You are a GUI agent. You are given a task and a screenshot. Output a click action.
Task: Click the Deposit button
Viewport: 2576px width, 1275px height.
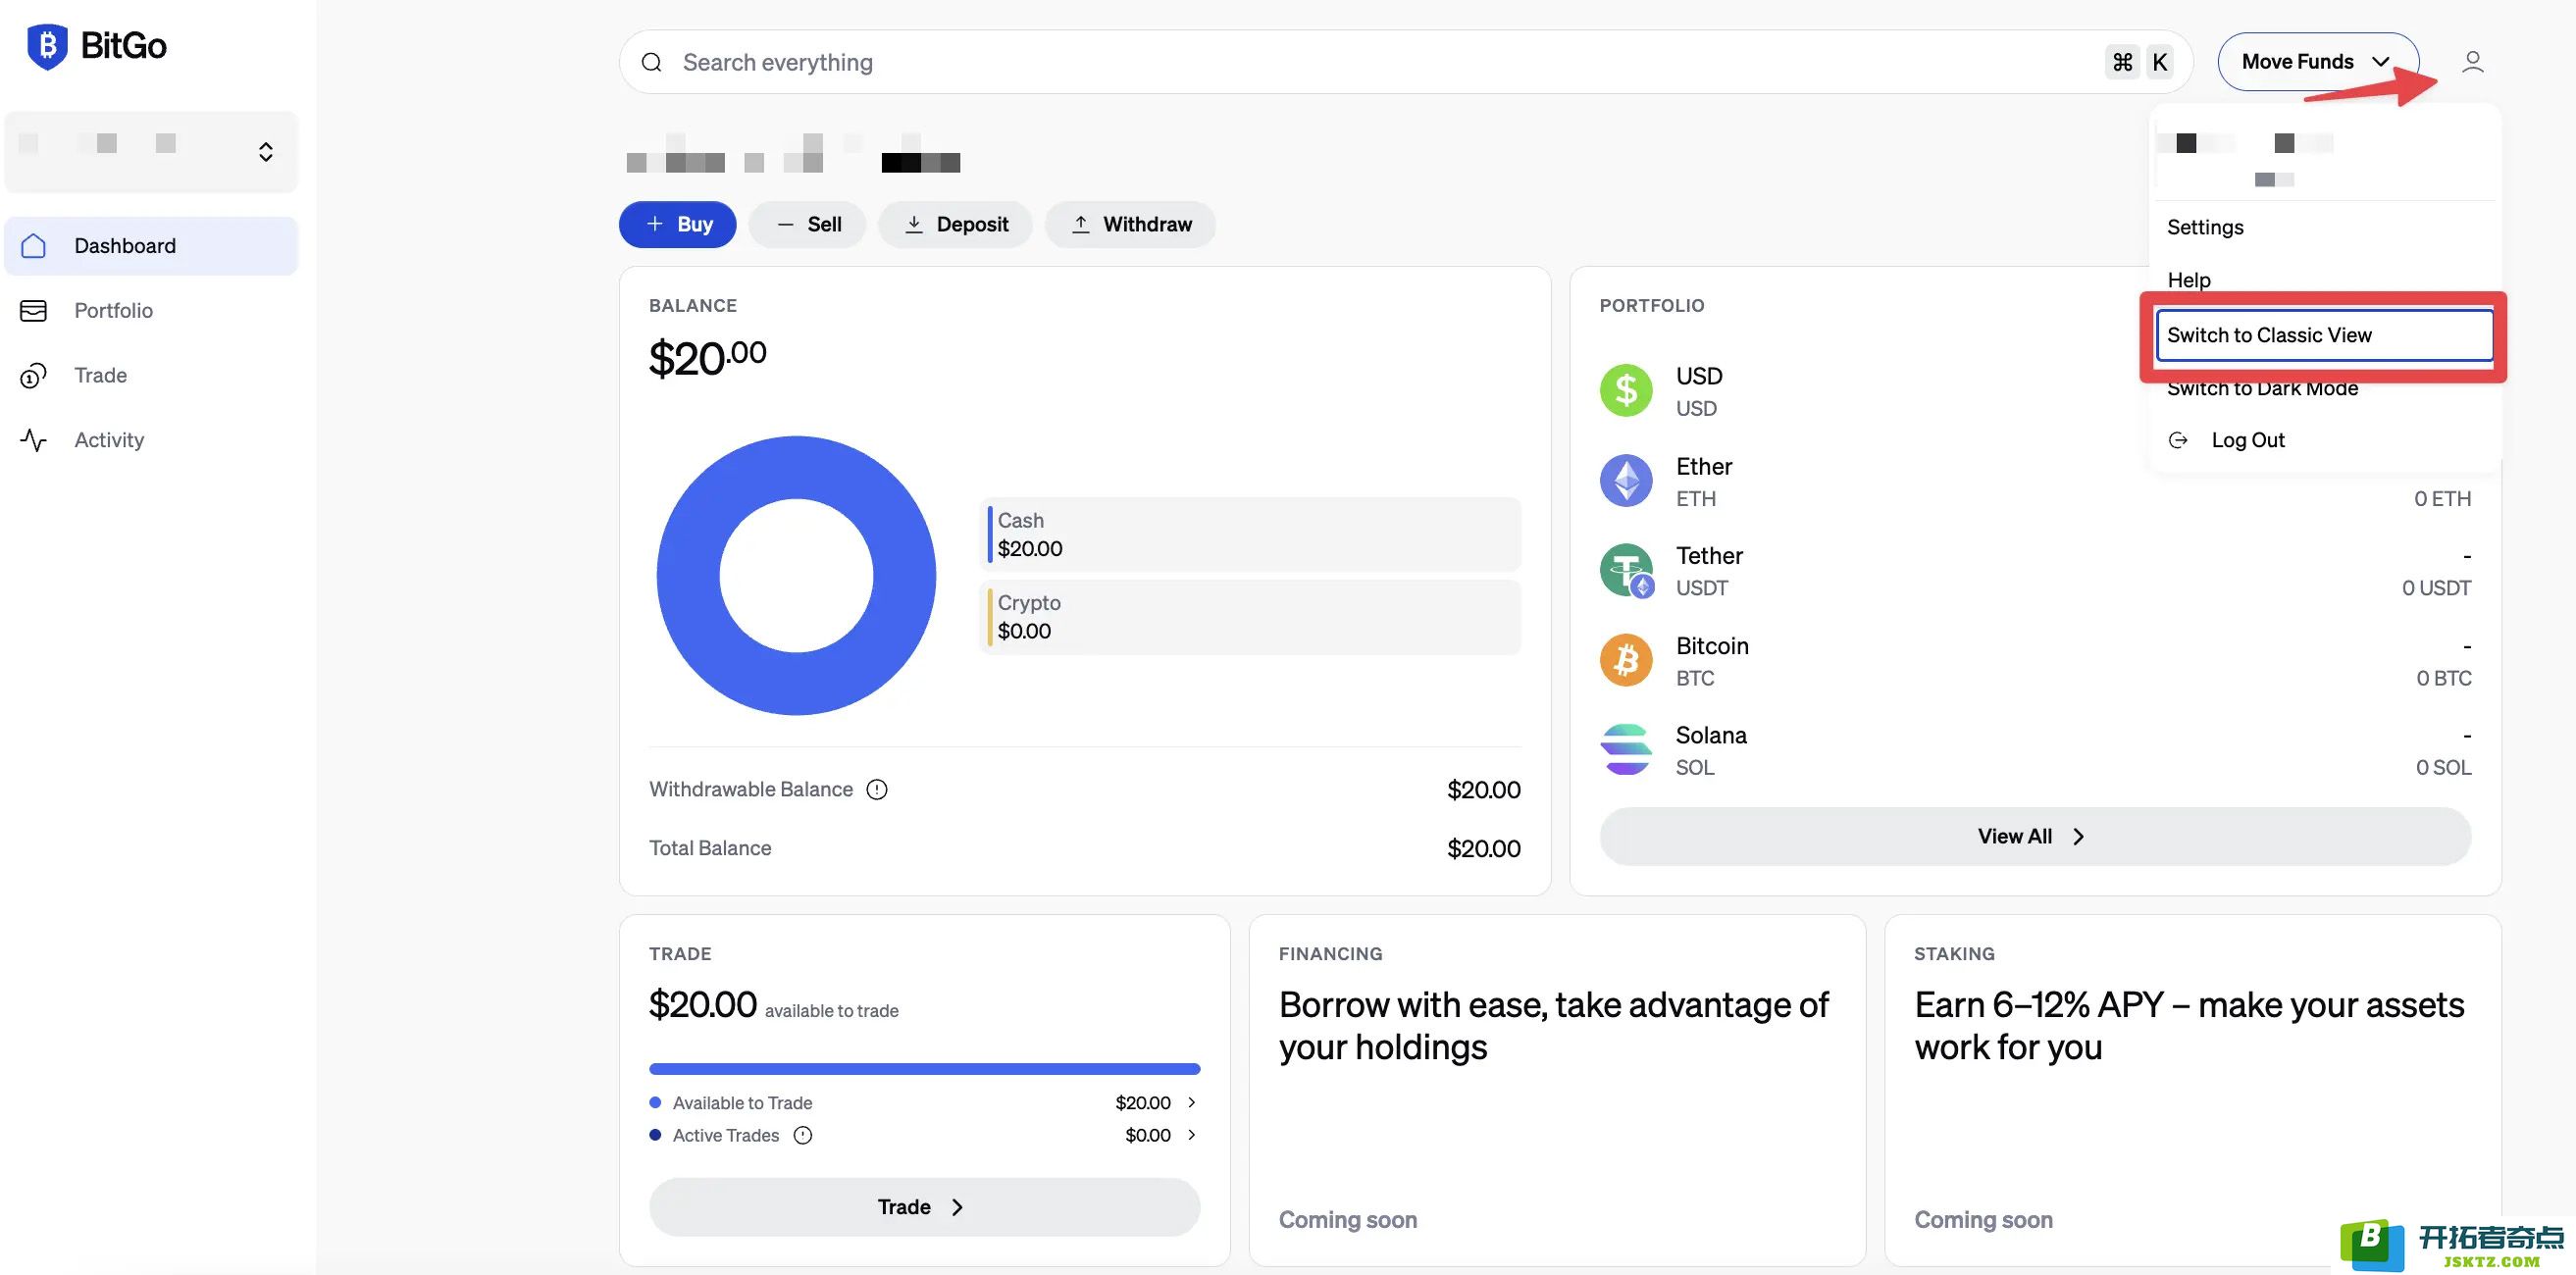point(955,224)
